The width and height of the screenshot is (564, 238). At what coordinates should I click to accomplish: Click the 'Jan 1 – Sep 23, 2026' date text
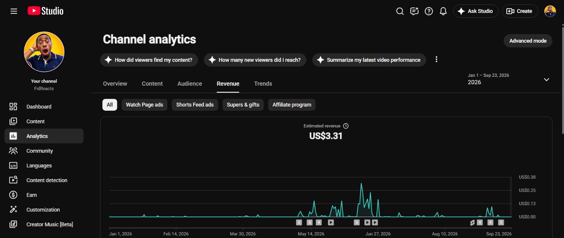pyautogui.click(x=489, y=75)
